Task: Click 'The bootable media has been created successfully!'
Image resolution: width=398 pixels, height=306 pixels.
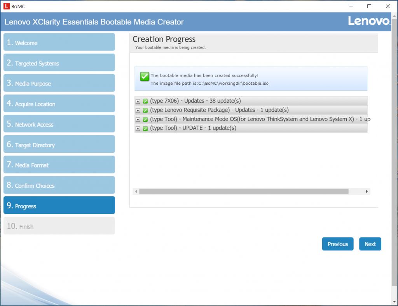Action: [204, 75]
